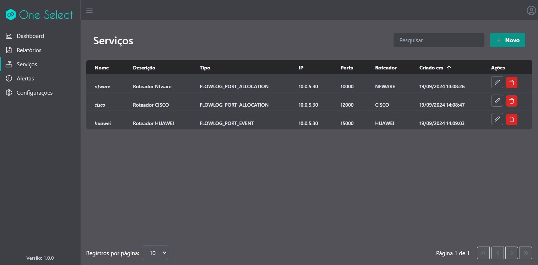The image size is (538, 265).
Task: Edit the cisco service with pencil icon
Action: coord(497,101)
